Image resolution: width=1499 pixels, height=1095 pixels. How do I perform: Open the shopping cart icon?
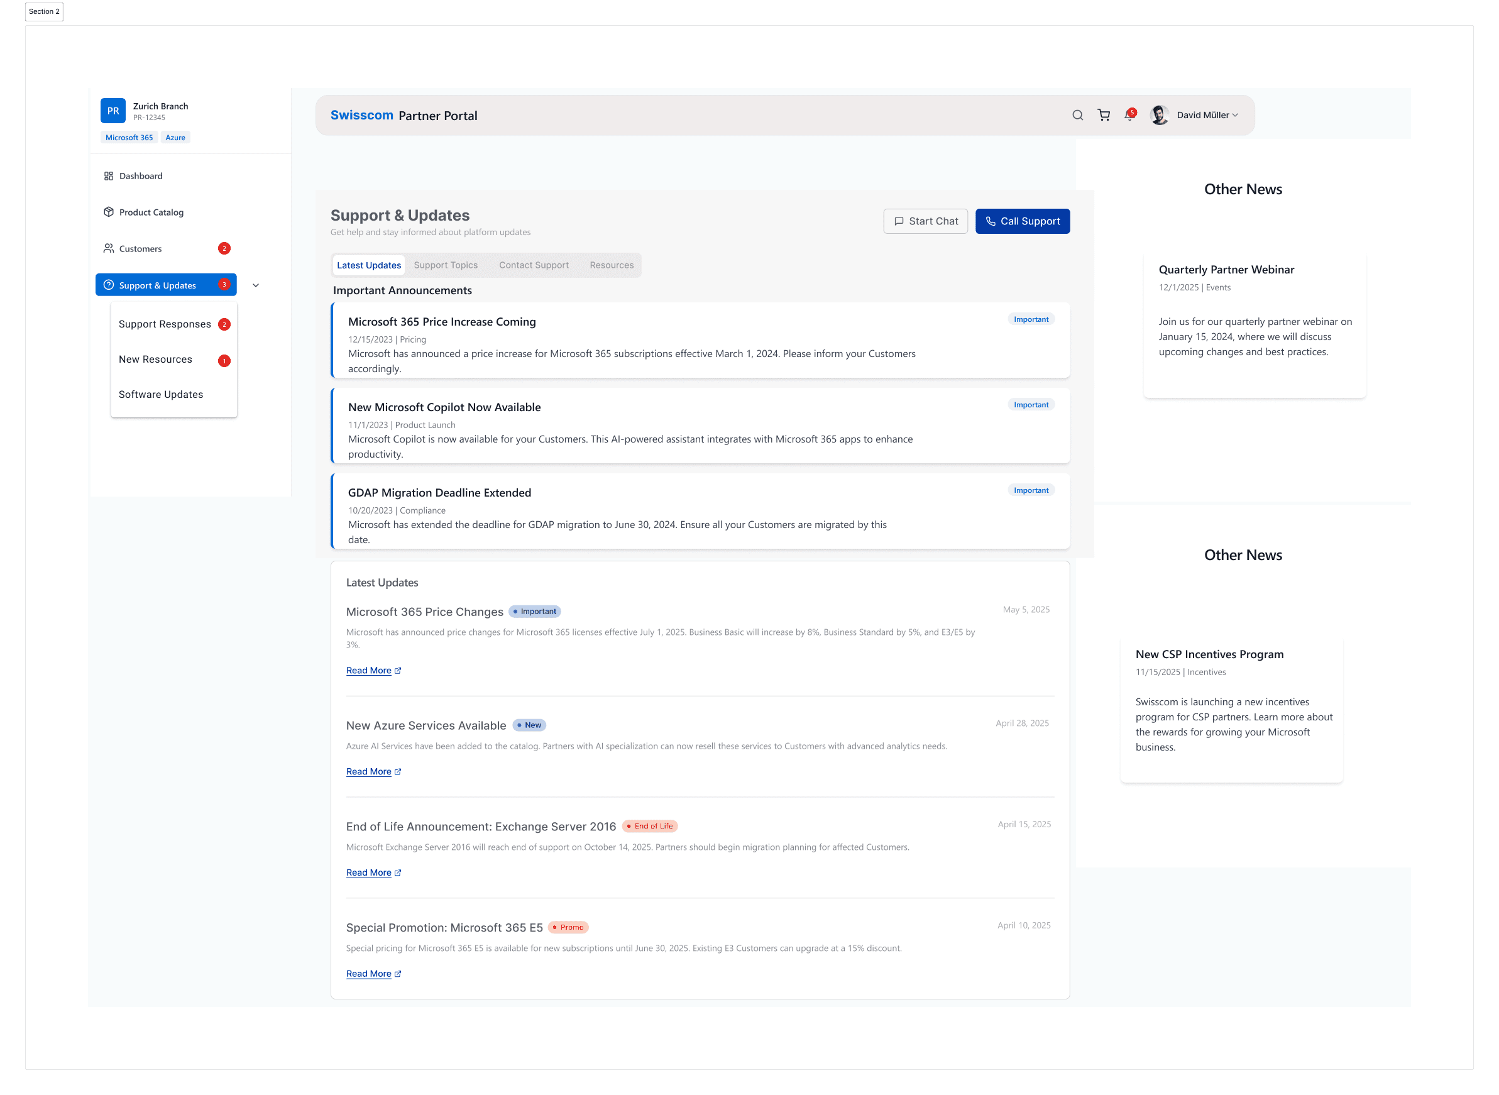(x=1104, y=115)
